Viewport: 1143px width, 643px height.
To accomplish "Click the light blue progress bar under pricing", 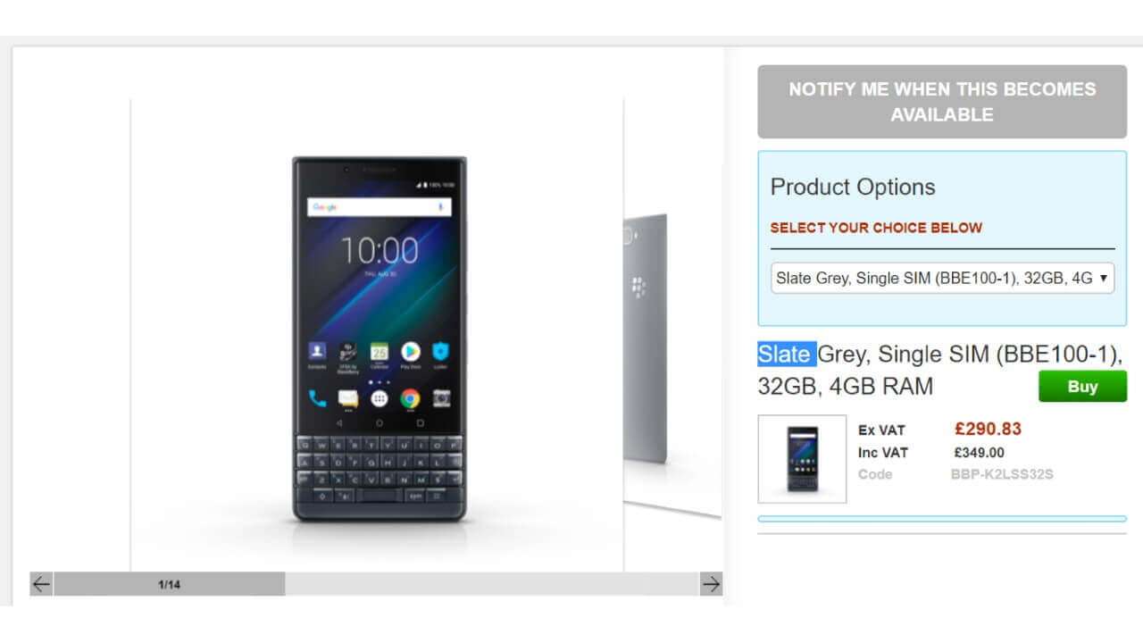I will pyautogui.click(x=942, y=519).
